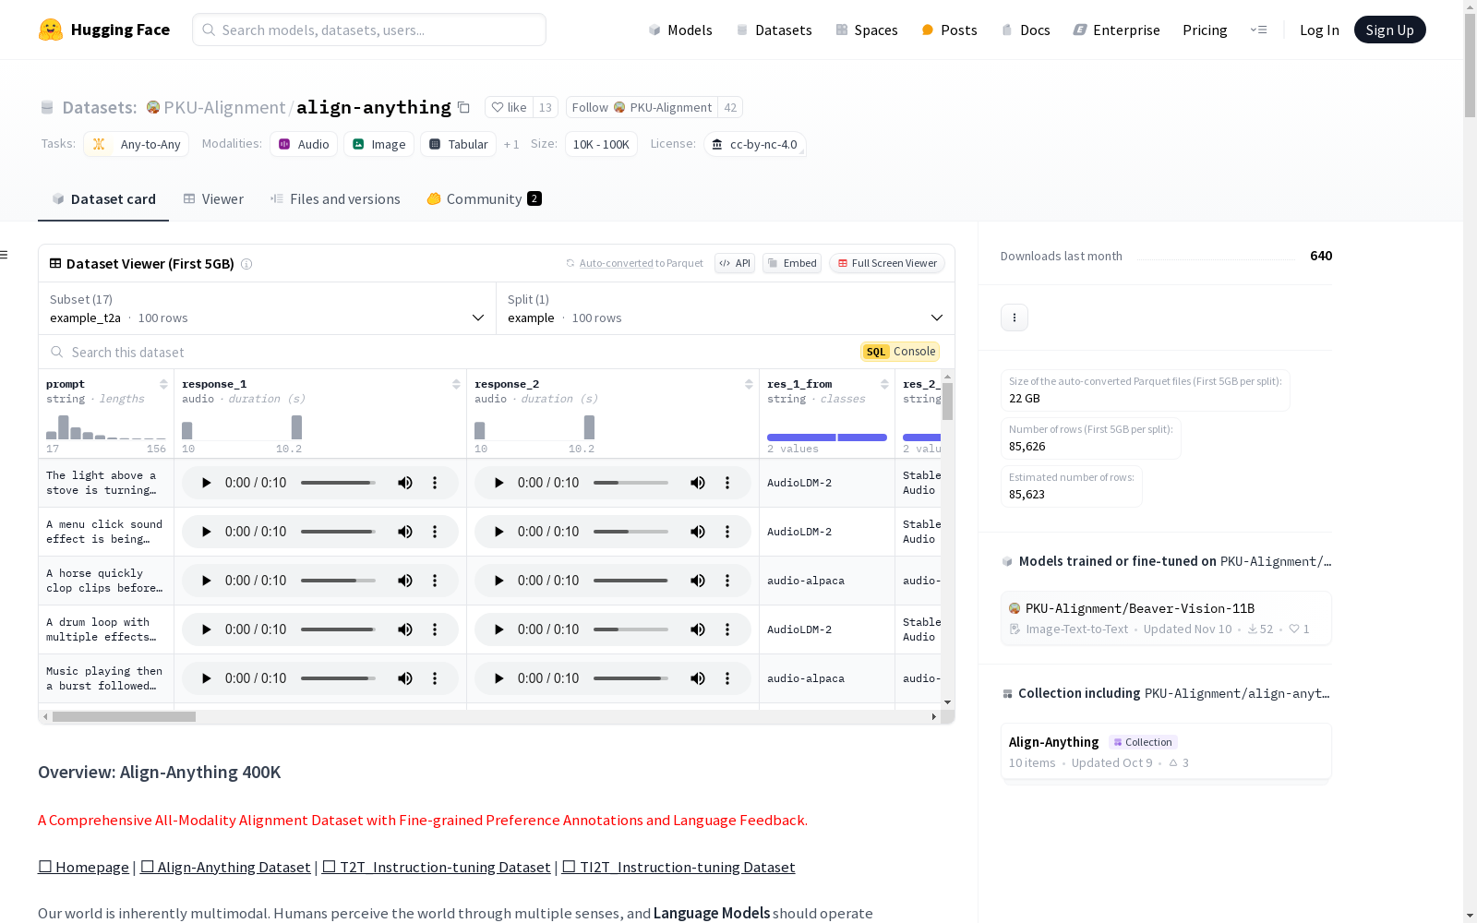Open the Embed button

pos(792,263)
